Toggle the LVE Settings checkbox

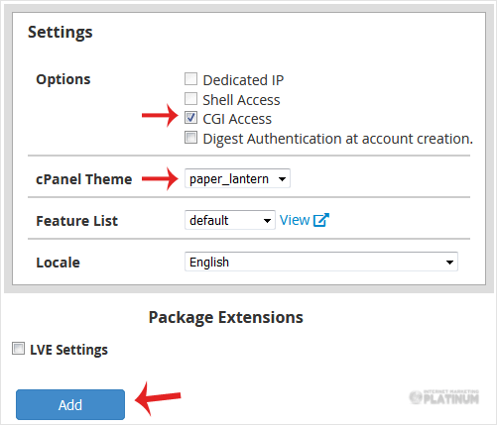18,349
